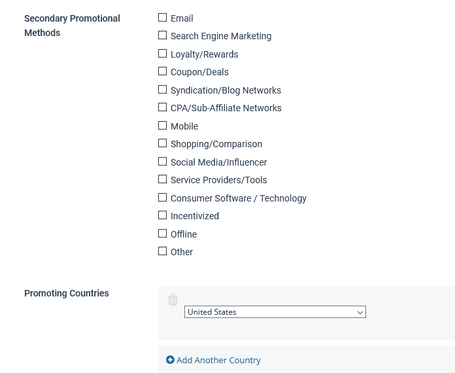Tick the Offline checkbox

point(163,234)
